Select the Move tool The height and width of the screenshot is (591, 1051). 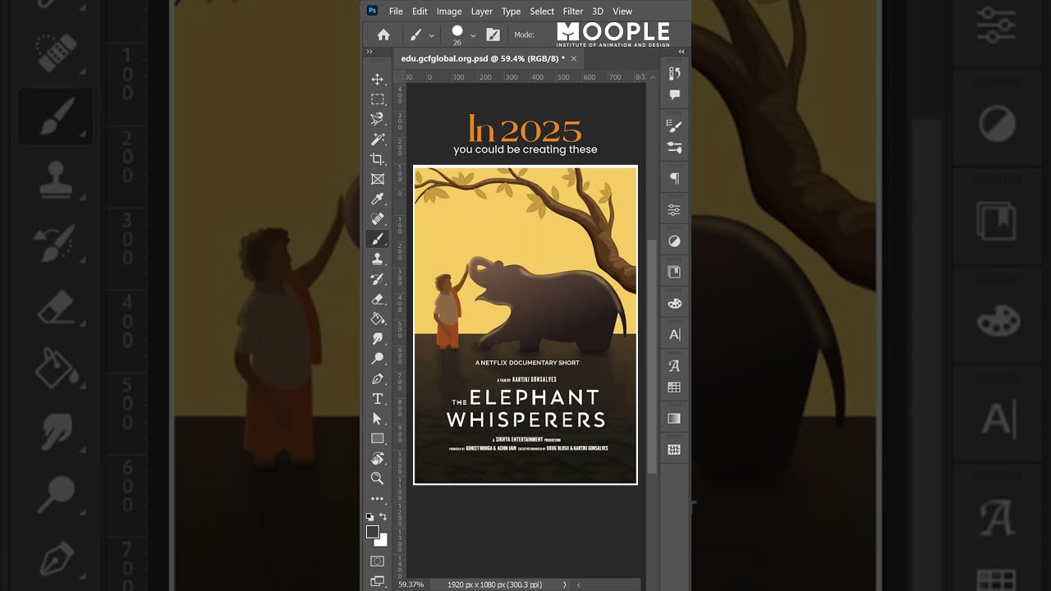coord(378,80)
